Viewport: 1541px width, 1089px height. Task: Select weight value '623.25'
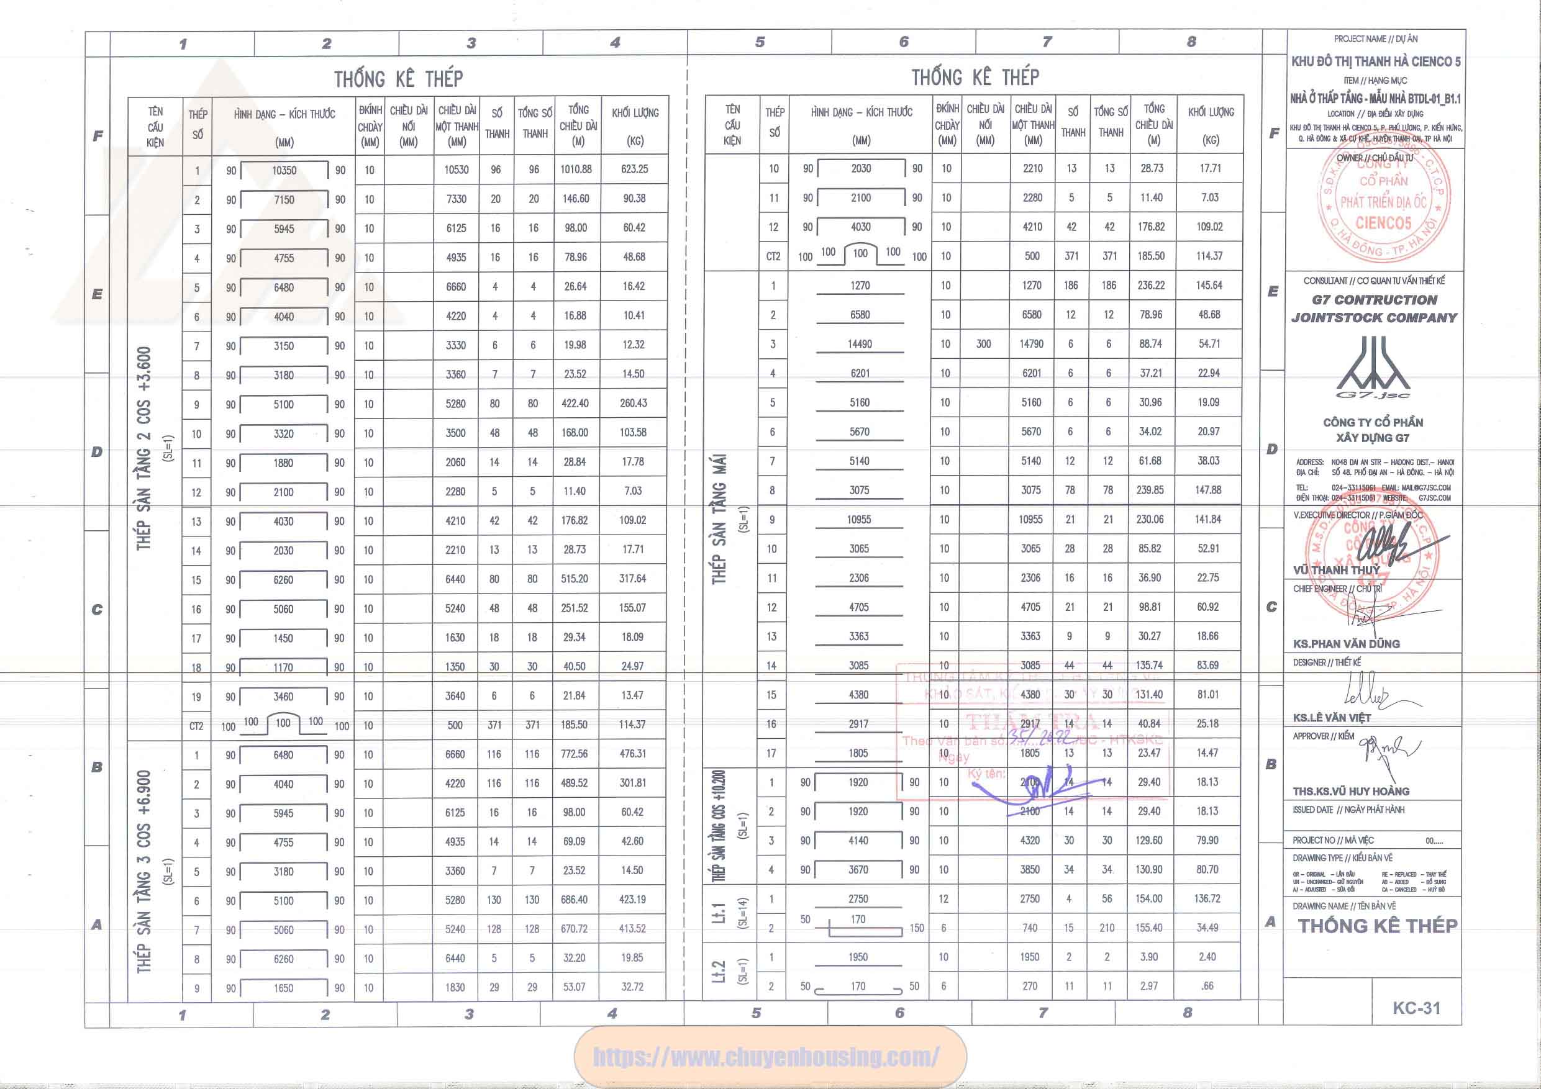[634, 169]
